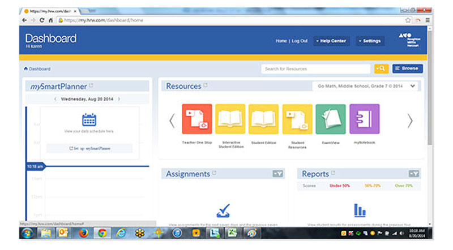
Task: Click the Under 50% score legend
Action: 339,186
